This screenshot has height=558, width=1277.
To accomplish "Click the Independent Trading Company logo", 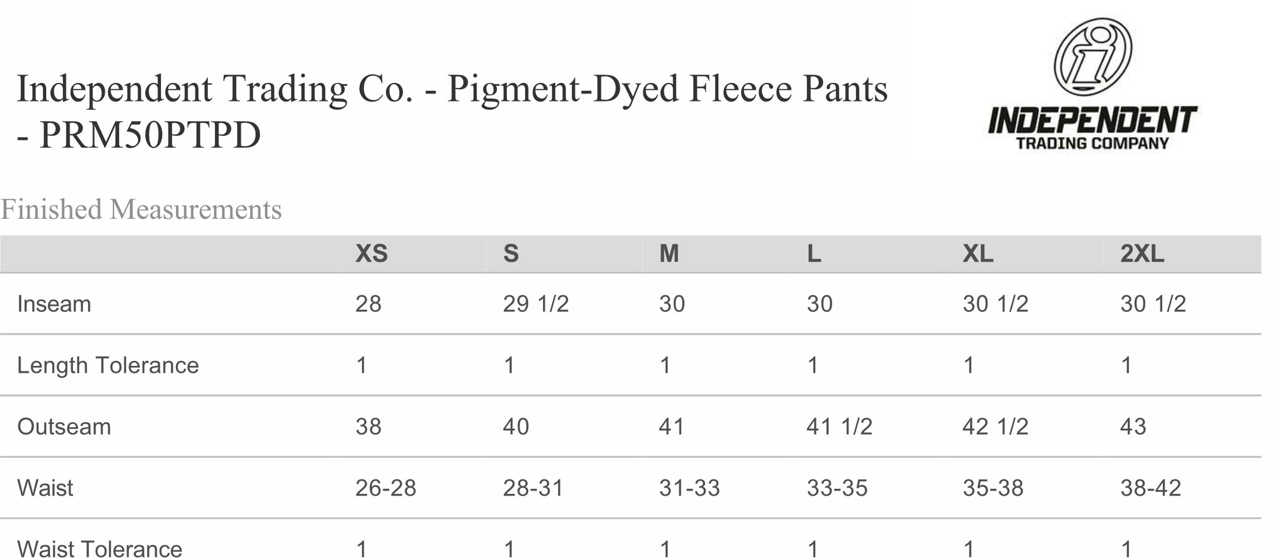I will pyautogui.click(x=1092, y=84).
